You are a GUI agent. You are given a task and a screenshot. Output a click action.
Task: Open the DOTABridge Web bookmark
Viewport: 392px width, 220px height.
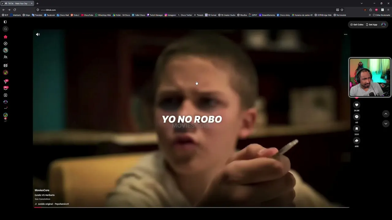(x=323, y=15)
